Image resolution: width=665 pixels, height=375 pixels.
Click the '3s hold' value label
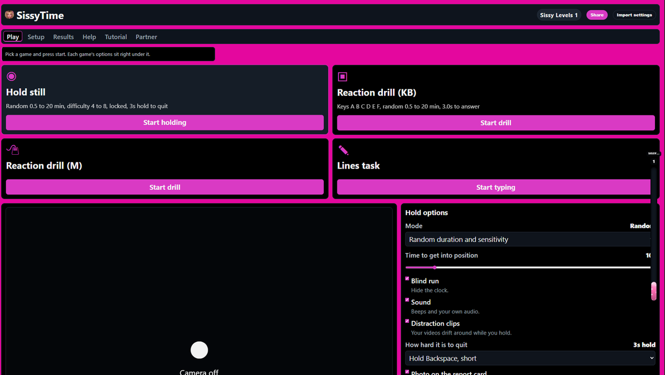coord(644,344)
